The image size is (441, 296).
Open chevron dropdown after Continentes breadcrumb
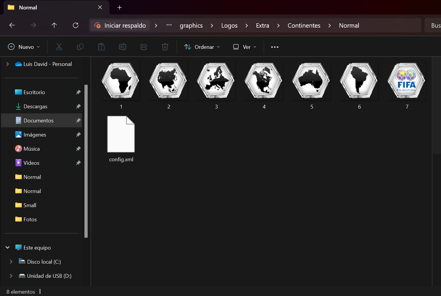330,26
